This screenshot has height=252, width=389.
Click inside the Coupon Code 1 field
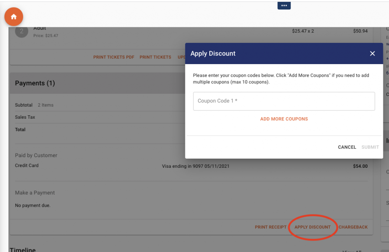click(x=284, y=101)
